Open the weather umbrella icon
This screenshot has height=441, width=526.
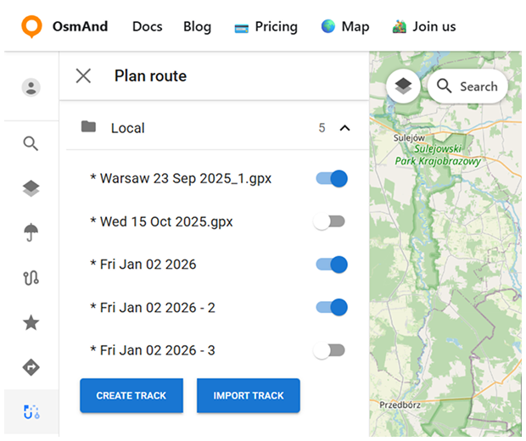coord(31,232)
